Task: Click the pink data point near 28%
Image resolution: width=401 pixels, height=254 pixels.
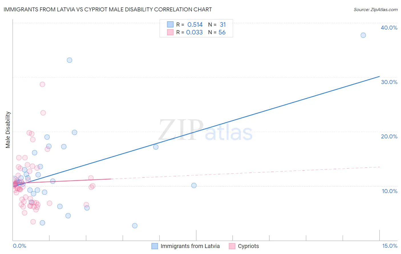Action: click(42, 84)
